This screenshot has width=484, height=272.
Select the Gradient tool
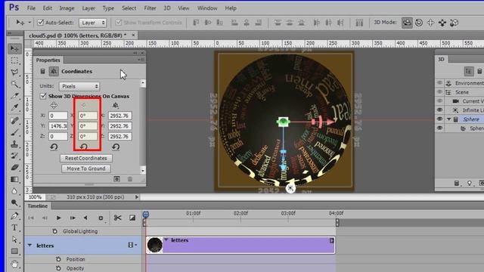click(14, 179)
